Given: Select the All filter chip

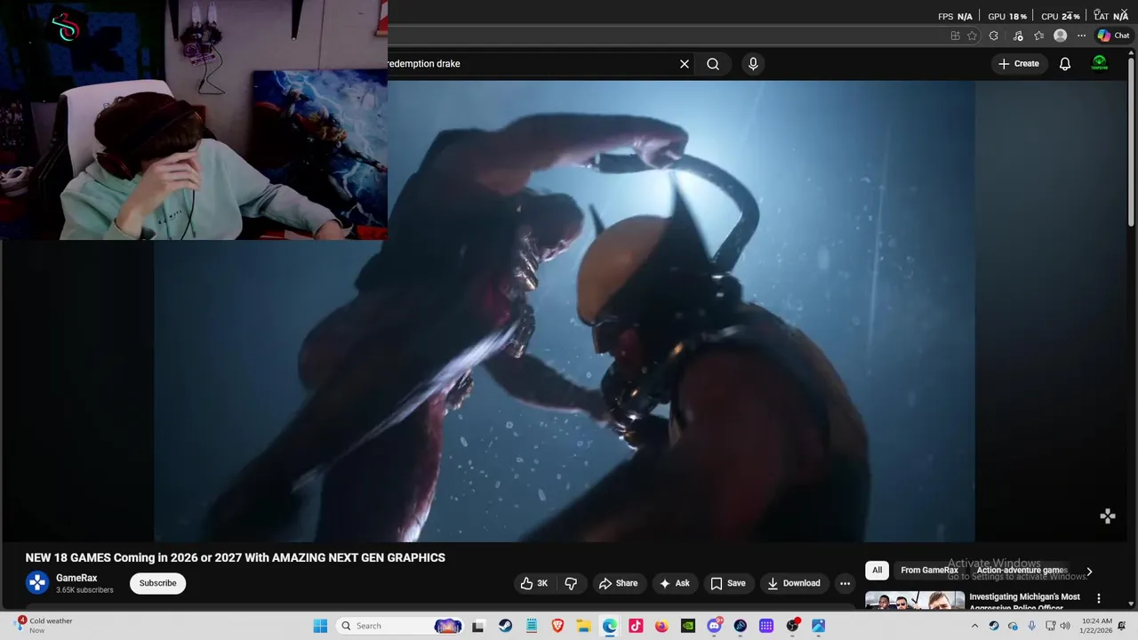Looking at the screenshot, I should pos(877,571).
